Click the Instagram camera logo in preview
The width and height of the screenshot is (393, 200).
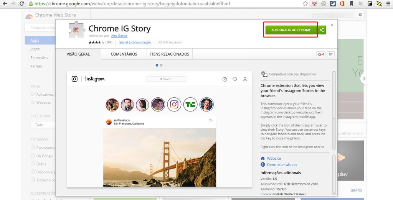tap(74, 79)
